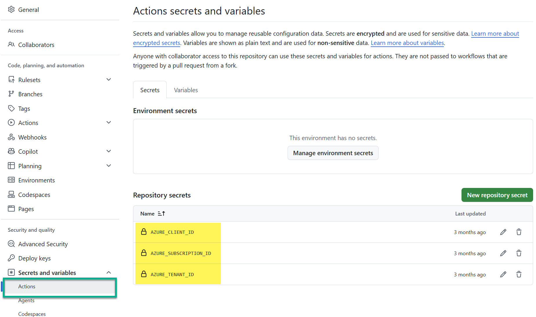The image size is (536, 317).
Task: Open the Learn more about encrypted secrets link
Action: click(x=495, y=34)
